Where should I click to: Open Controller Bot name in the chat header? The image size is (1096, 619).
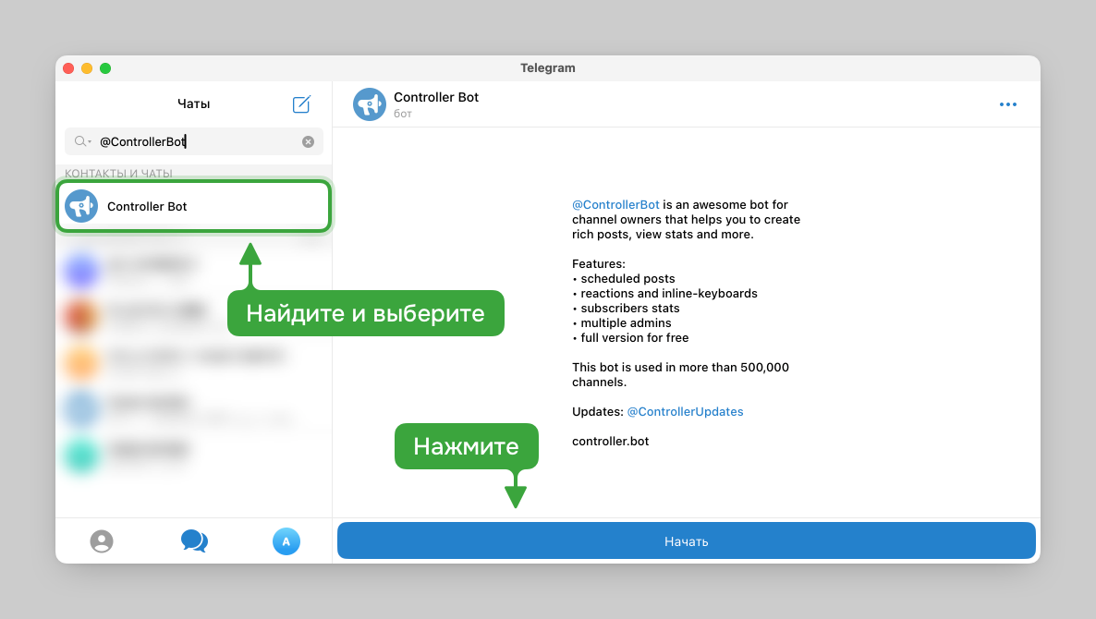point(435,96)
